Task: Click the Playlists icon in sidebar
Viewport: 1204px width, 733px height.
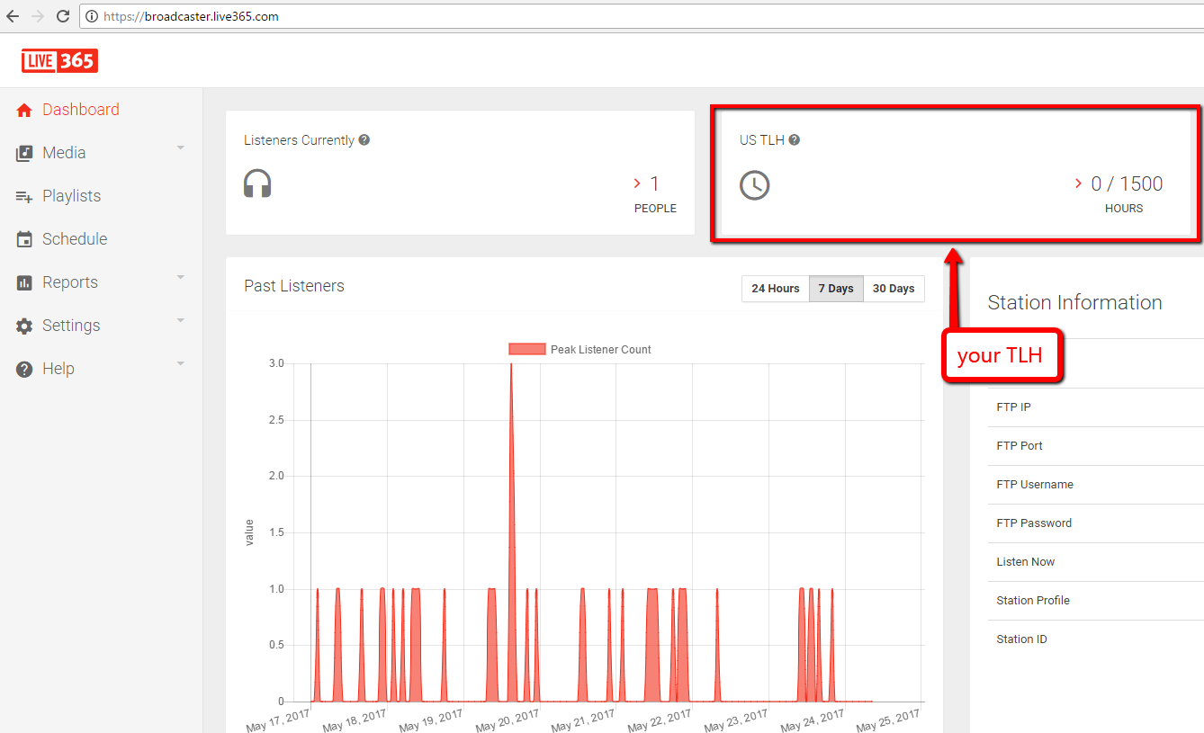Action: click(x=24, y=196)
